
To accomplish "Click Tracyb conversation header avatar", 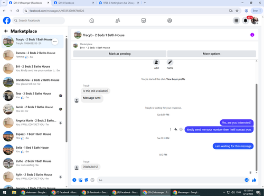I will tap(78, 35).
